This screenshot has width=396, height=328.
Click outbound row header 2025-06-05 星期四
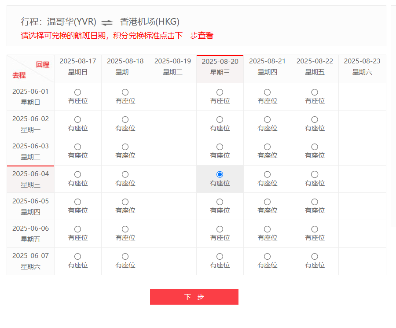click(x=30, y=206)
